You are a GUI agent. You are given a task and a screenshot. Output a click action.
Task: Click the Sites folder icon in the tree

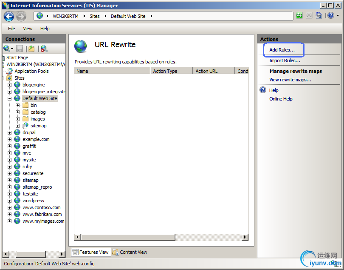coord(9,78)
